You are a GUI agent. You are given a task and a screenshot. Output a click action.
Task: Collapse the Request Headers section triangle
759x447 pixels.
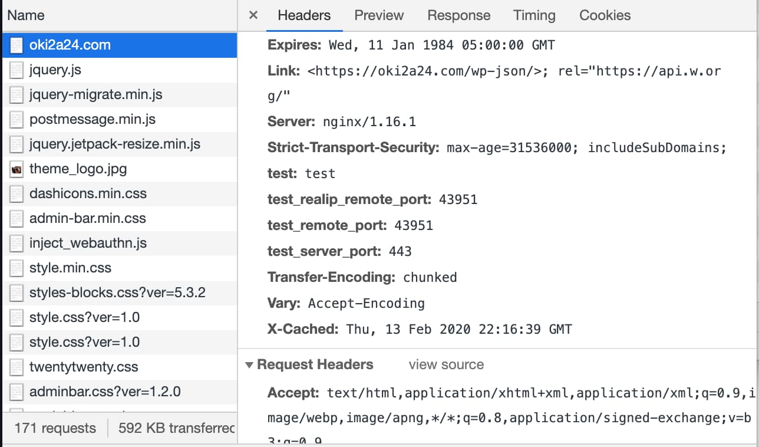point(249,365)
